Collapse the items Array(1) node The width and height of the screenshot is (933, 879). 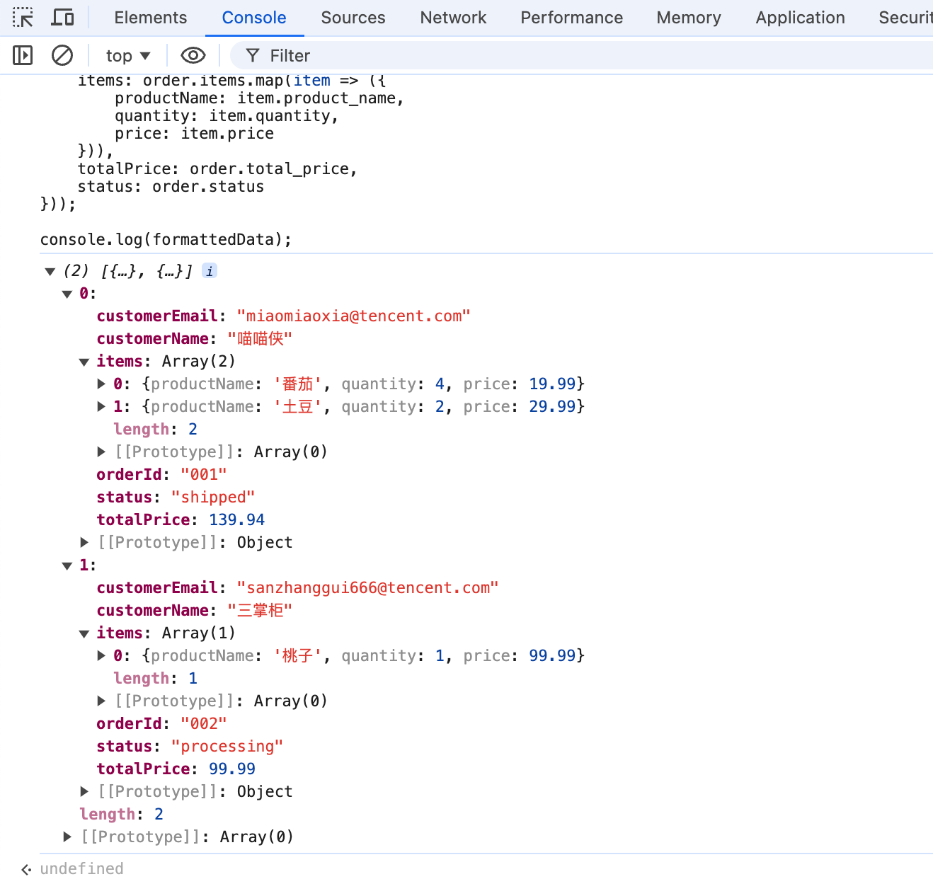coord(84,633)
